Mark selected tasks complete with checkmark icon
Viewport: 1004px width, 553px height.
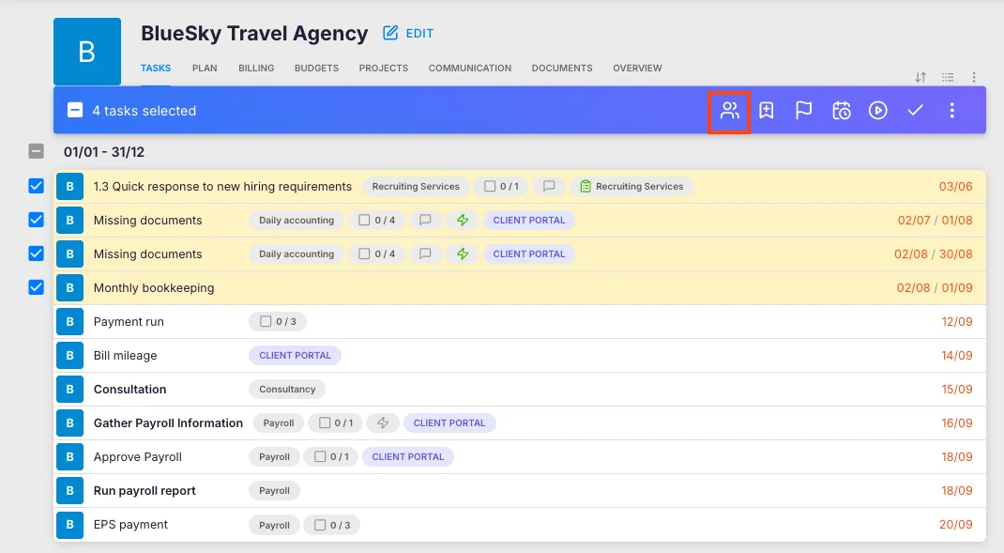[x=915, y=111]
